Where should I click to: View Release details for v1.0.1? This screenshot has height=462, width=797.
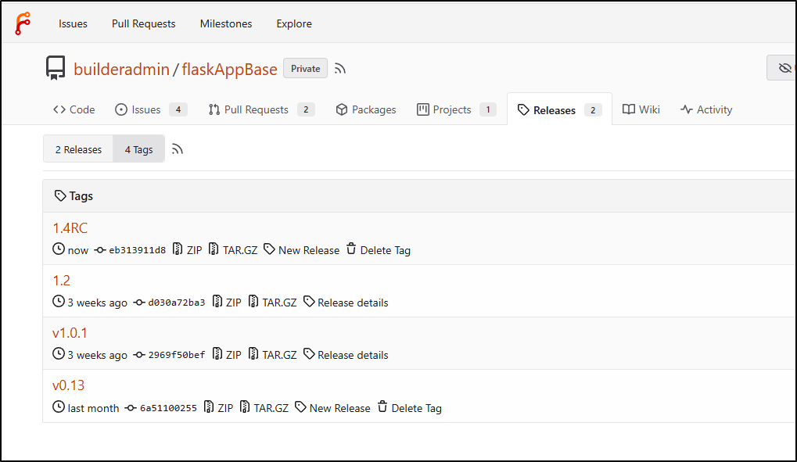pyautogui.click(x=346, y=354)
